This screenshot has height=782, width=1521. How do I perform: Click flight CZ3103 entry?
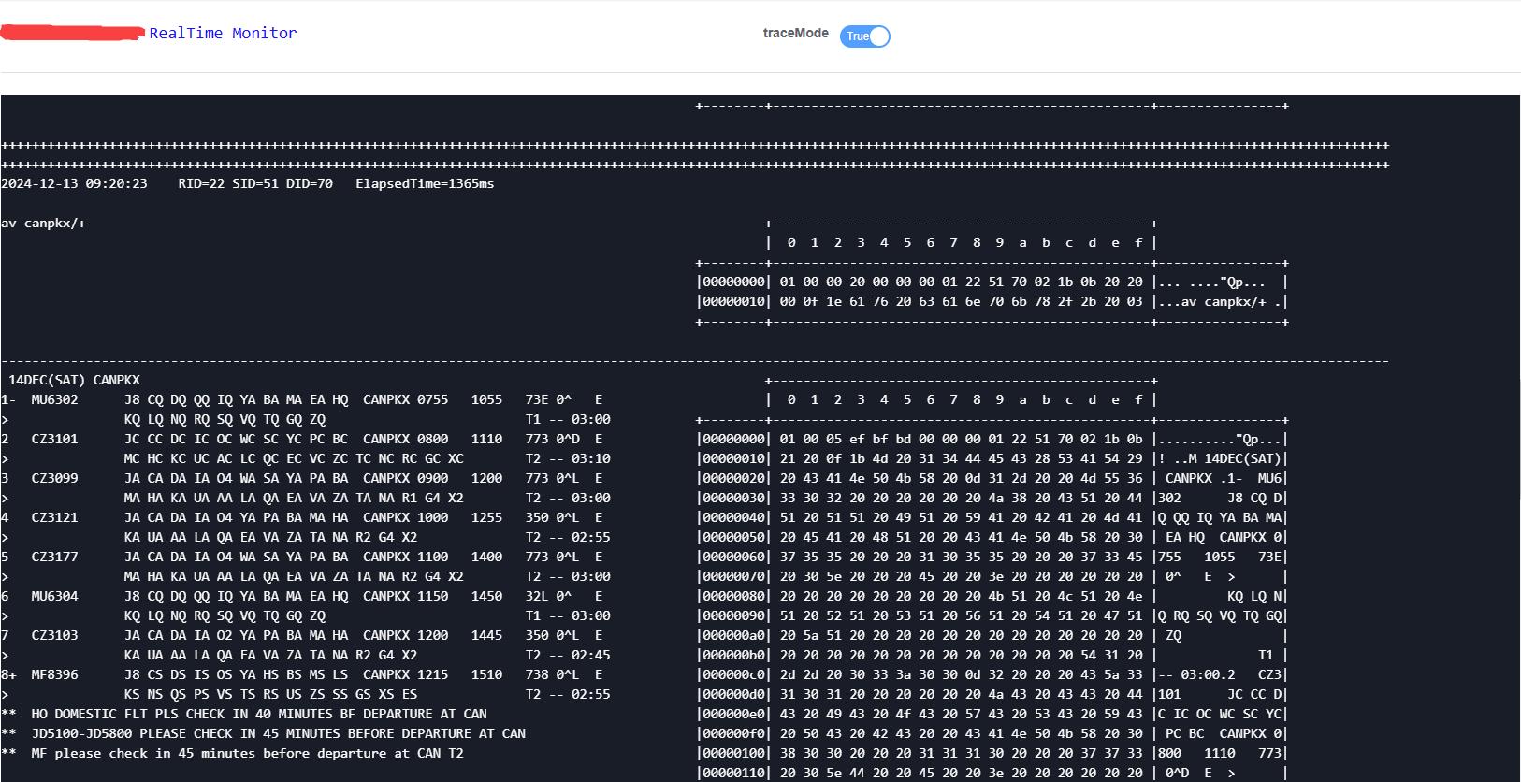(x=54, y=636)
